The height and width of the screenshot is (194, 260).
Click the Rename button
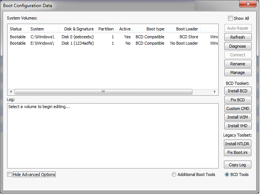[238, 64]
